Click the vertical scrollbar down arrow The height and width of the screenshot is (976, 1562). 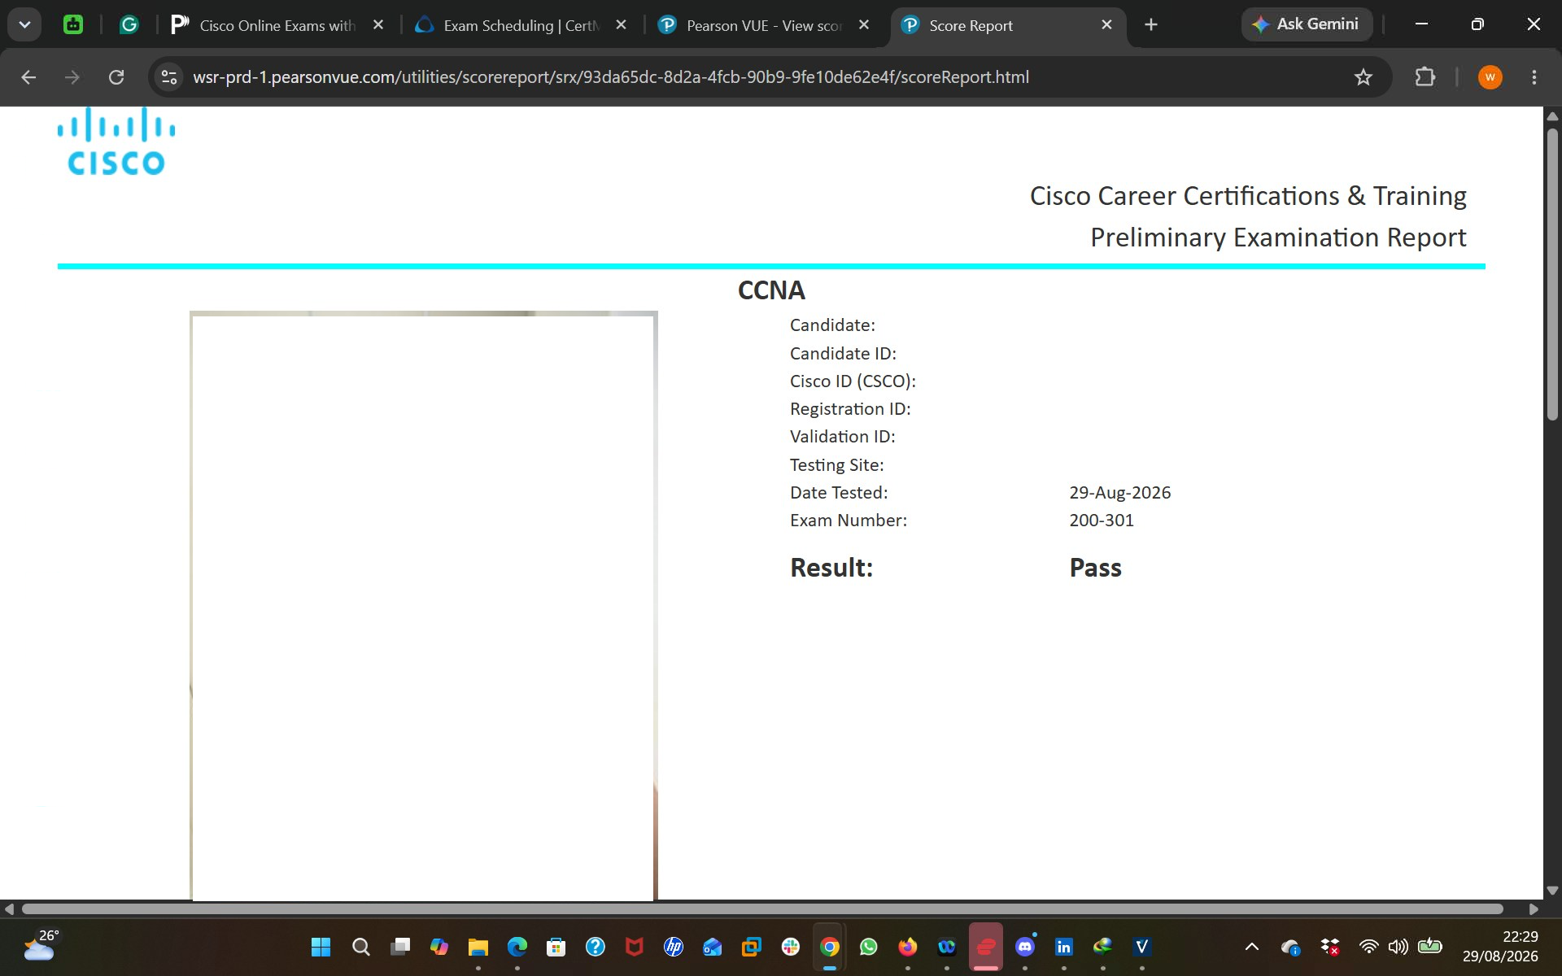(1552, 891)
